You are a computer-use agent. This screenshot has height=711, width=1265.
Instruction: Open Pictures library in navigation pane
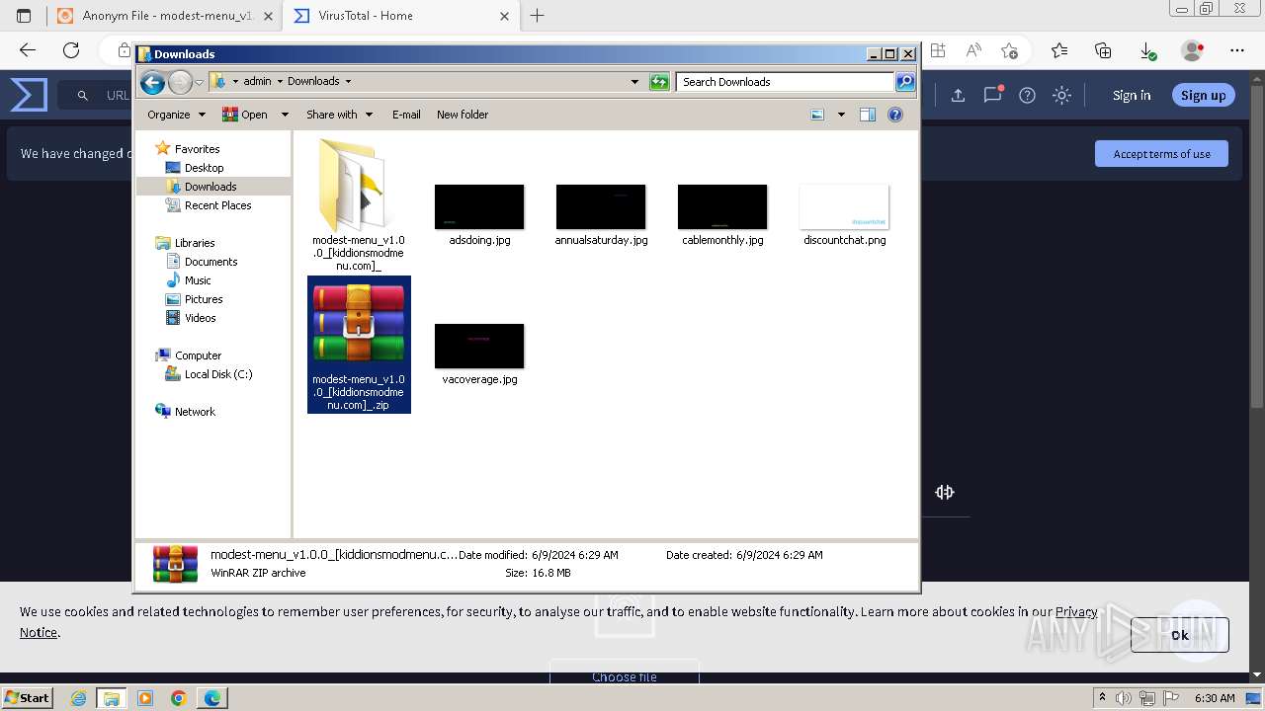tap(204, 299)
